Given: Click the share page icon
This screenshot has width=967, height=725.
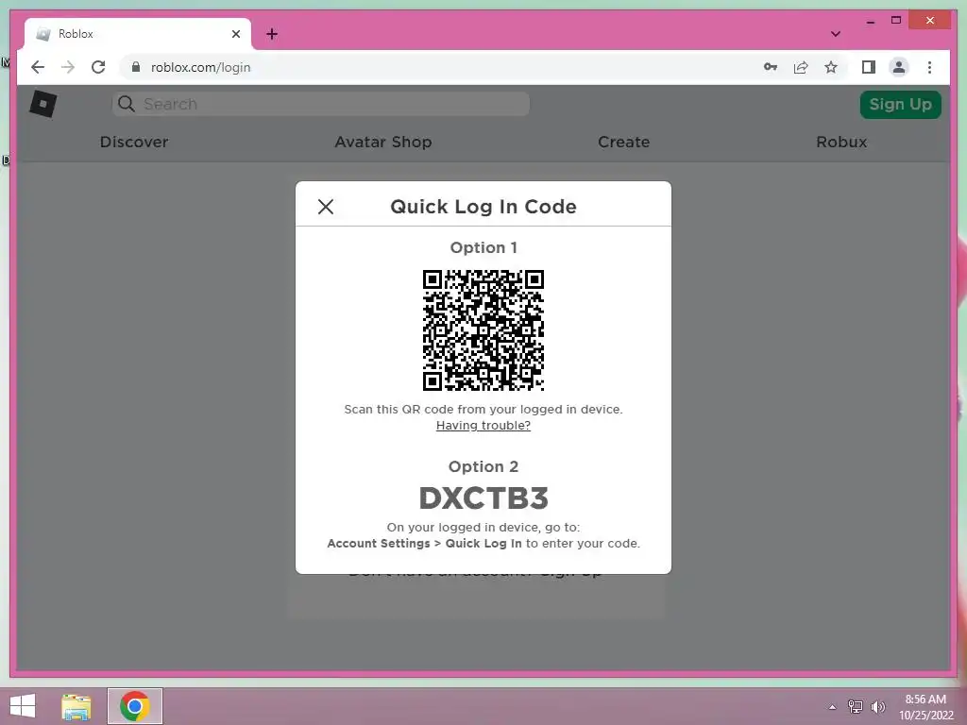Looking at the screenshot, I should pyautogui.click(x=801, y=67).
